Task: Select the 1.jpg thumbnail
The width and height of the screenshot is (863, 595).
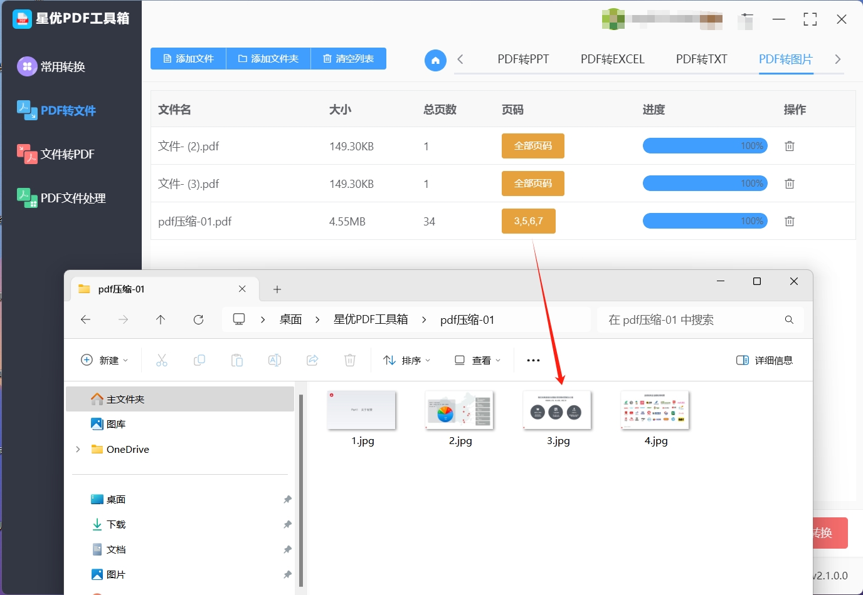Action: (362, 410)
